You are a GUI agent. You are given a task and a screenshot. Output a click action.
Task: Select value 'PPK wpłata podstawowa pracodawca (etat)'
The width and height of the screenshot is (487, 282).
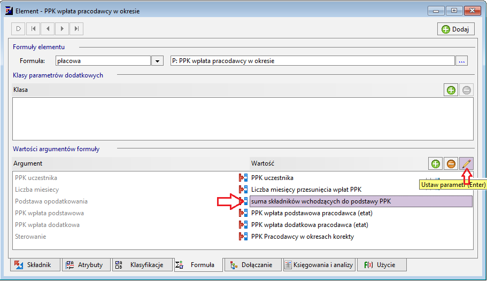point(312,213)
